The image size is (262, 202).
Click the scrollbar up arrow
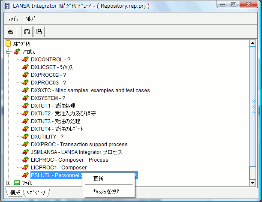[253, 43]
